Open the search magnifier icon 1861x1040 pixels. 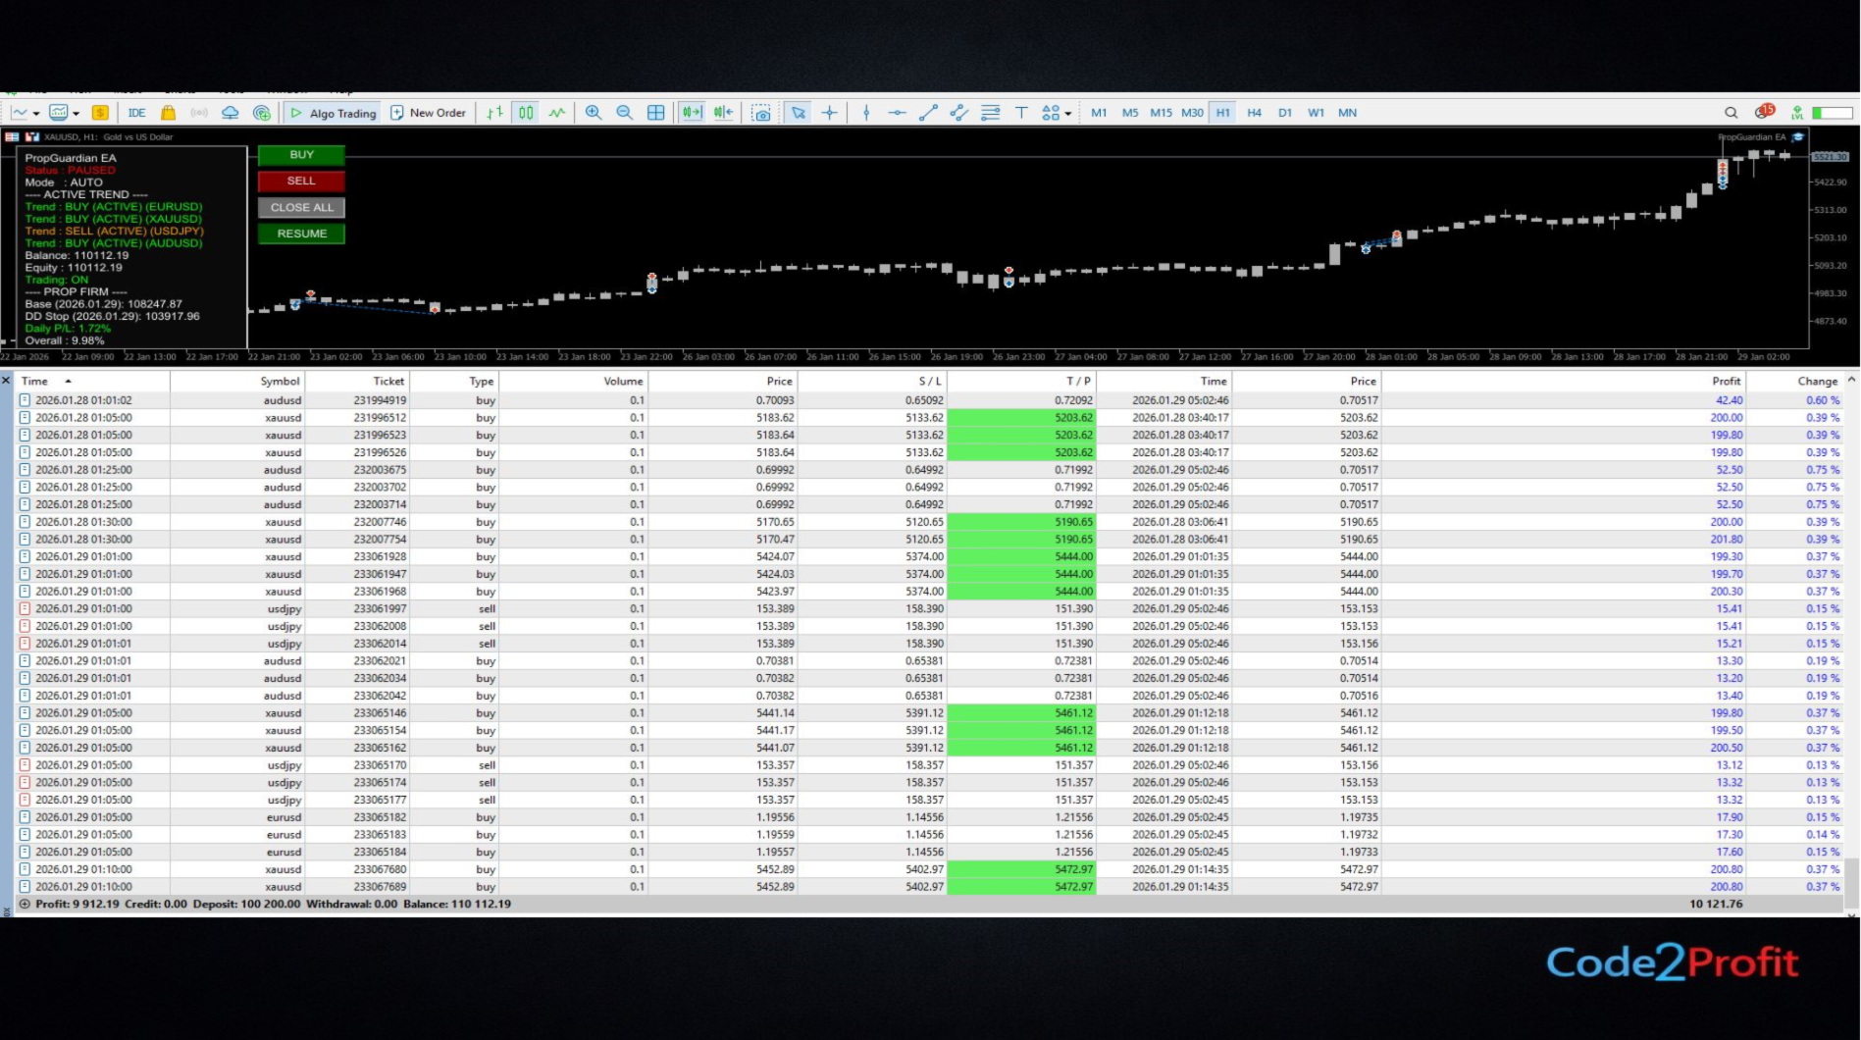(x=1732, y=113)
